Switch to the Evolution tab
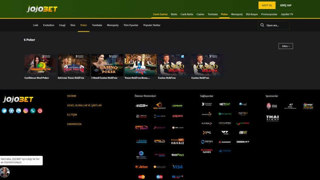Screen dimensions: 320x180 click(x=49, y=25)
